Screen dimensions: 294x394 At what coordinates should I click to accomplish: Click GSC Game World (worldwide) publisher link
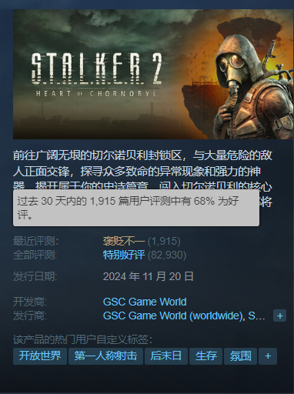point(173,316)
